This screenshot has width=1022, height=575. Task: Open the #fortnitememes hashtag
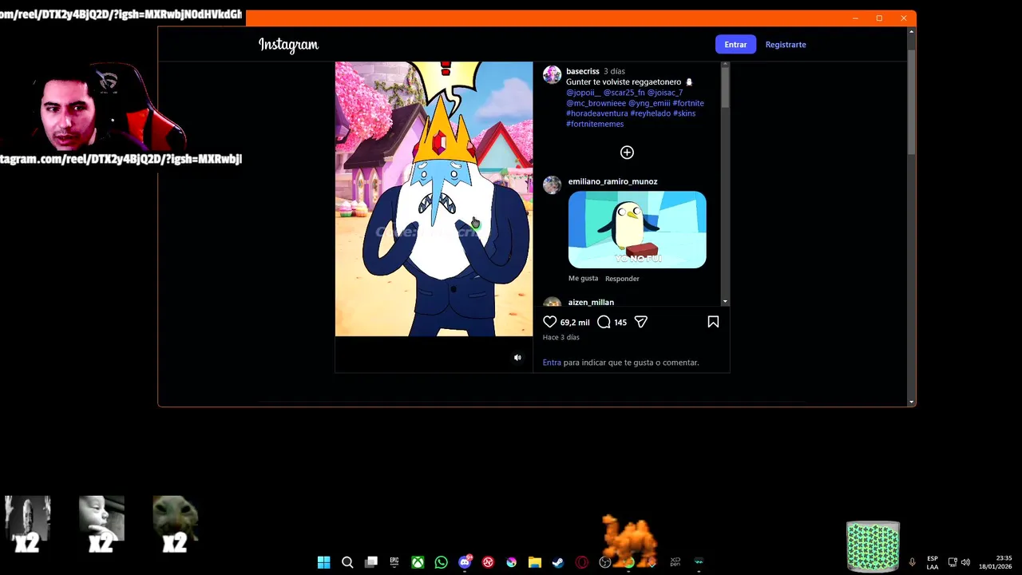[x=595, y=124]
